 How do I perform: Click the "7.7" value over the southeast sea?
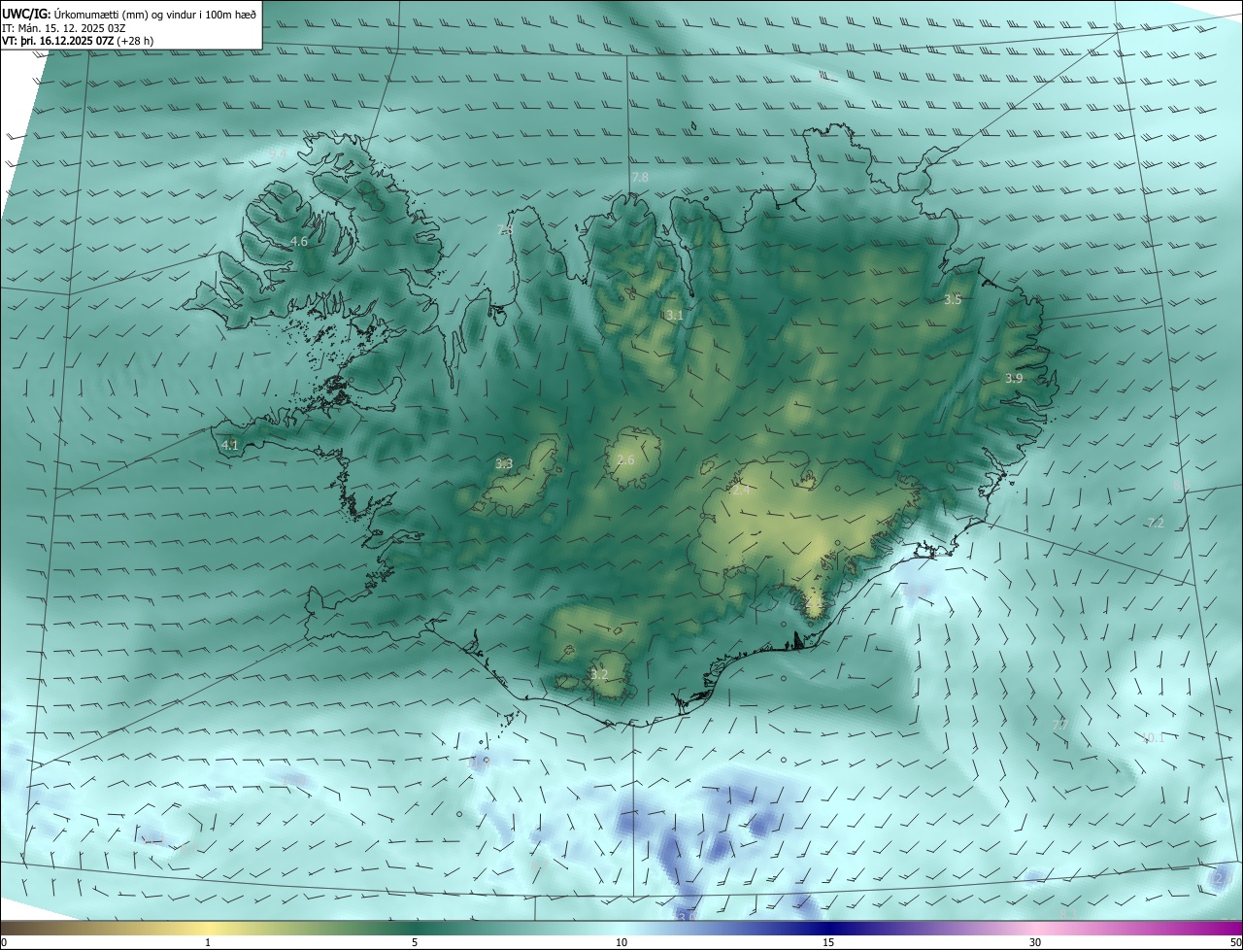tap(1060, 726)
